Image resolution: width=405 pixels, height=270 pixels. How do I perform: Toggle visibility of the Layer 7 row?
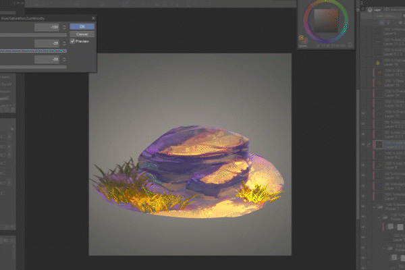pos(363,196)
